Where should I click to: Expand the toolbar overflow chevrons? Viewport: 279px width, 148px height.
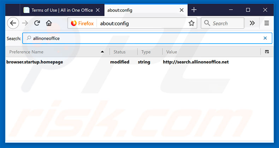pos(252,23)
